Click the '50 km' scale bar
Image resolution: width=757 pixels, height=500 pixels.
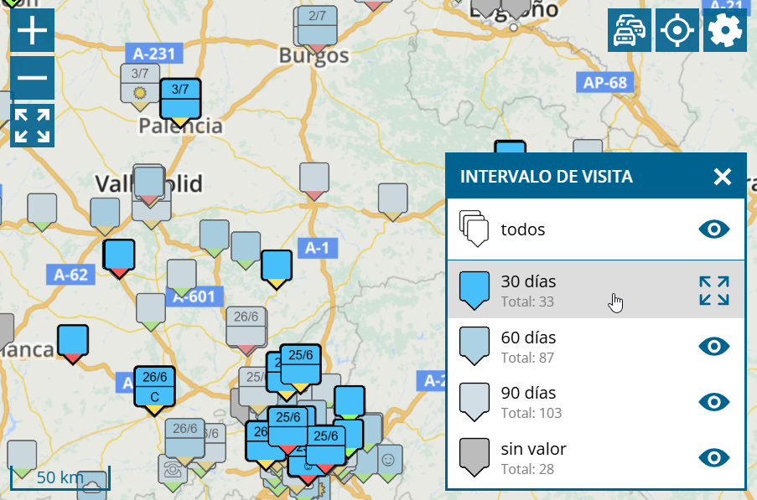pyautogui.click(x=60, y=477)
